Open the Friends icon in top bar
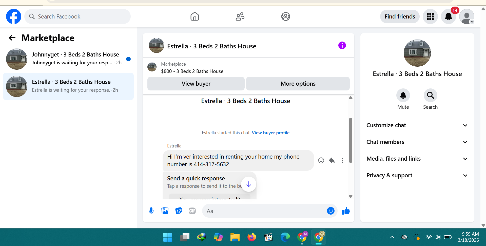 coord(240,16)
